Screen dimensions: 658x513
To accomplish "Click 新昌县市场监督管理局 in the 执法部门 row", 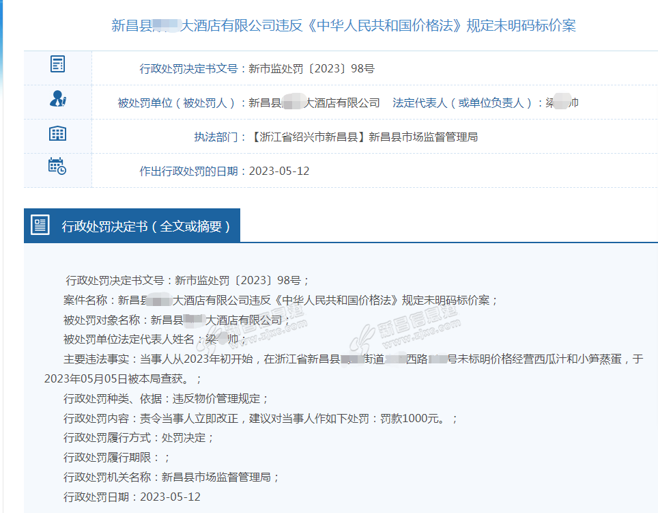I will (423, 137).
